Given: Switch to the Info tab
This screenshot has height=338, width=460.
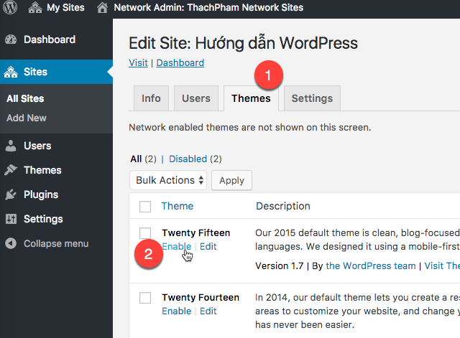Looking at the screenshot, I should pos(151,98).
